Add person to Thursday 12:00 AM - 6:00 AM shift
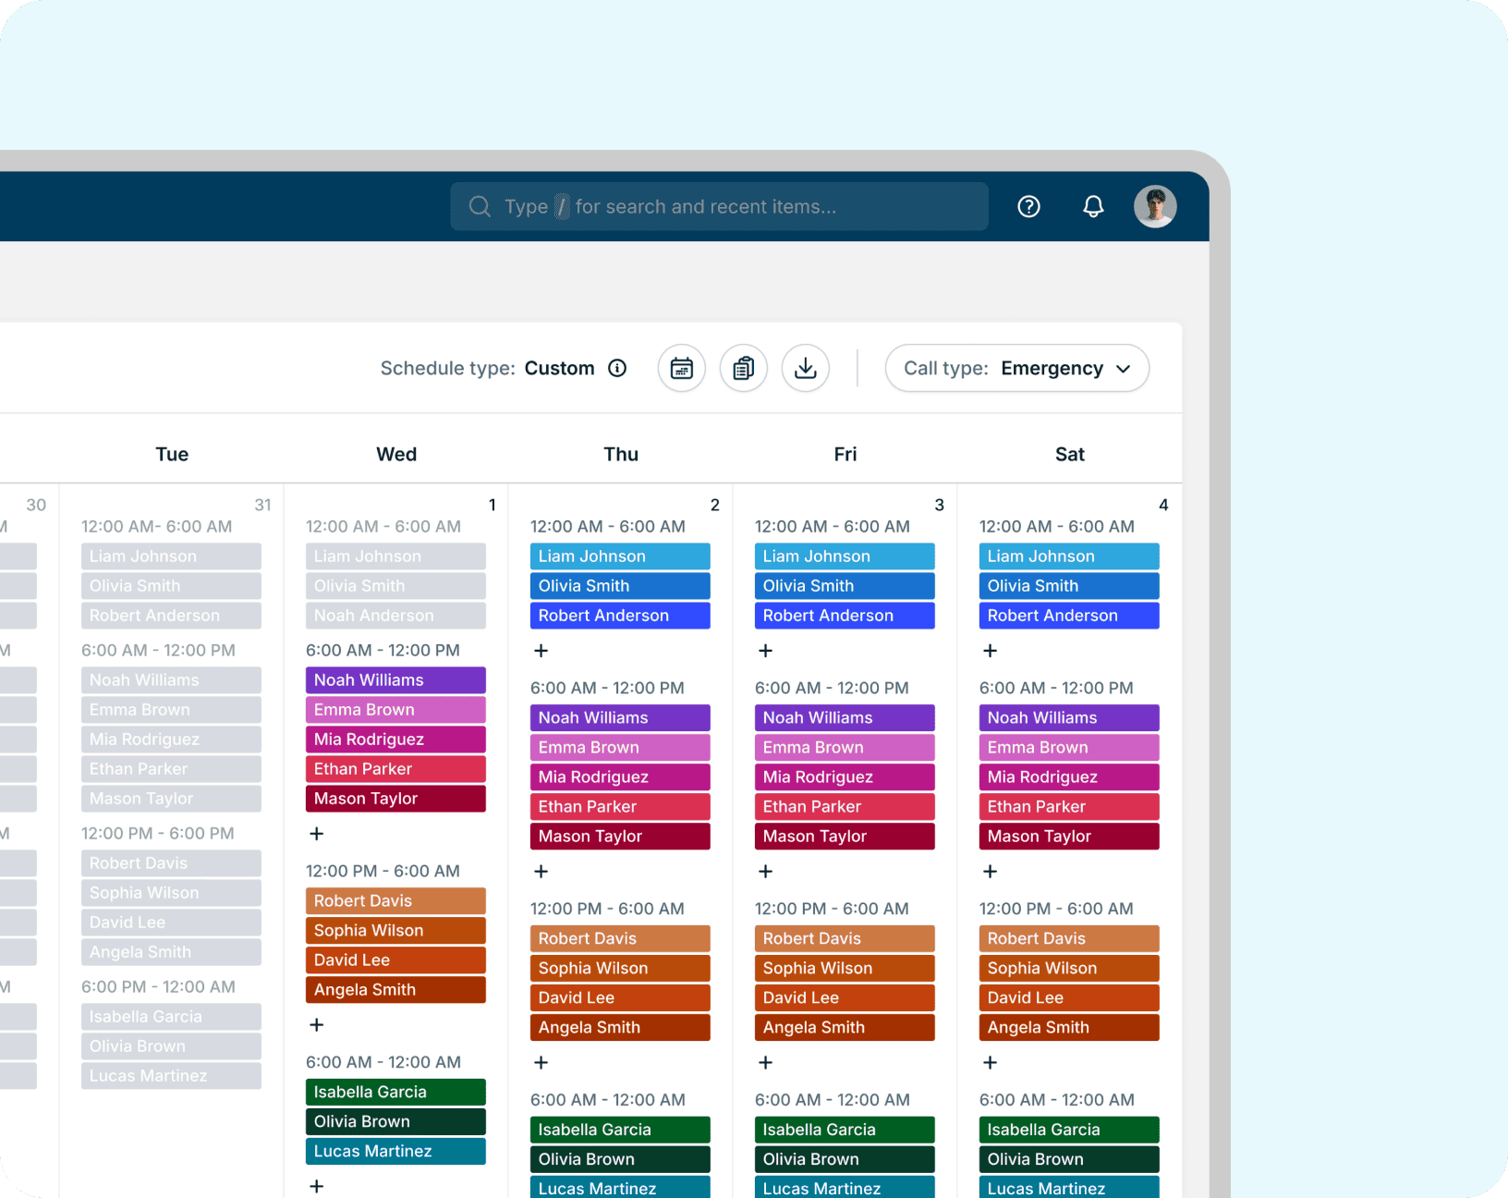The image size is (1508, 1198). click(x=541, y=651)
